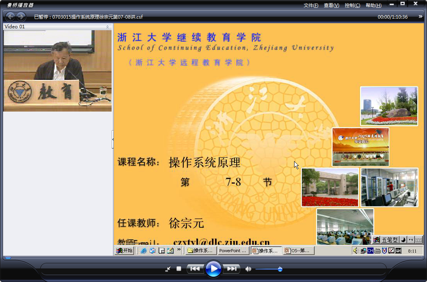Click the Internet Explorer quick launch icon
This screenshot has height=282, width=427.
[x=143, y=250]
